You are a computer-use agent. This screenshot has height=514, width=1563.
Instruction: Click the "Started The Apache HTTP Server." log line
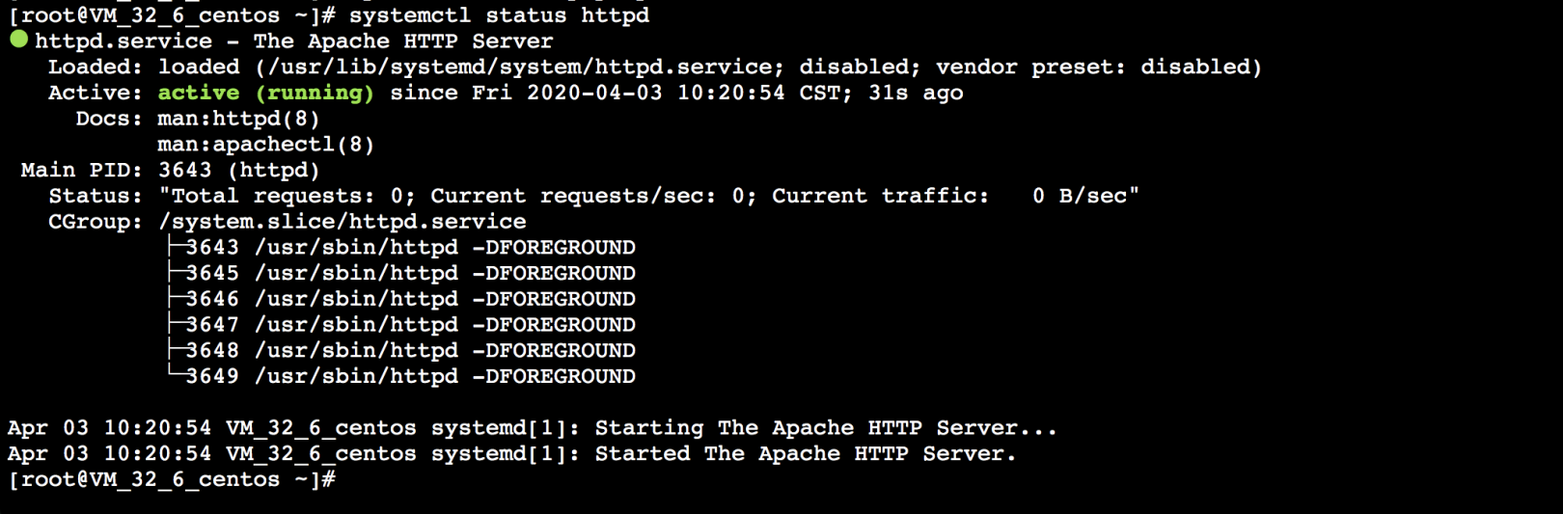(805, 454)
